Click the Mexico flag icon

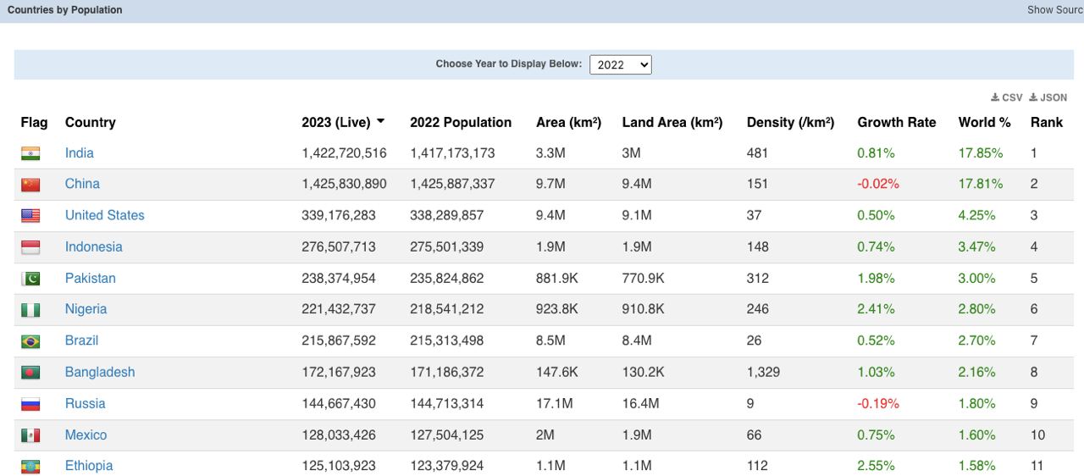pos(30,435)
